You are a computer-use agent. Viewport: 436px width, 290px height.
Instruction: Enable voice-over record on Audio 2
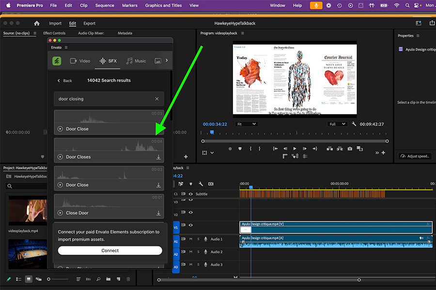[205, 252]
